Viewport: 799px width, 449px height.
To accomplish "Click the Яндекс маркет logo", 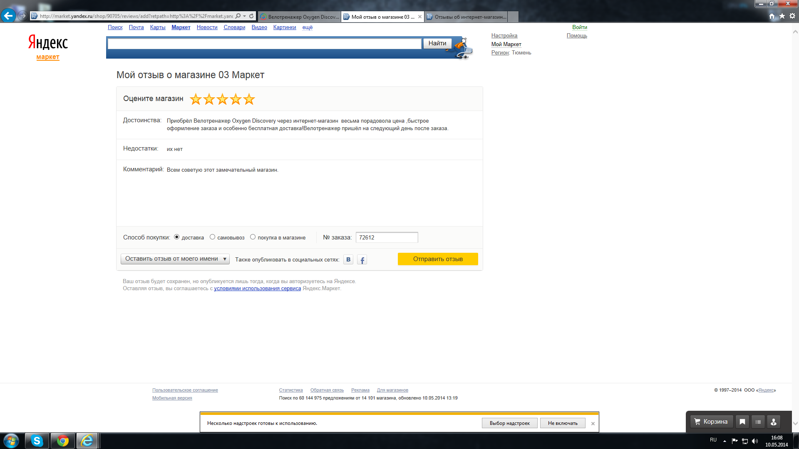I will click(48, 47).
